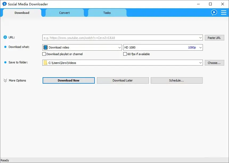Click the Social Media Downloader app logo

[5, 4]
